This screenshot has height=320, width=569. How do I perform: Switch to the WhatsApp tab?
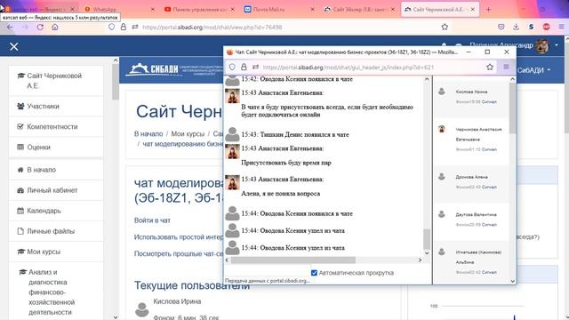click(116, 10)
